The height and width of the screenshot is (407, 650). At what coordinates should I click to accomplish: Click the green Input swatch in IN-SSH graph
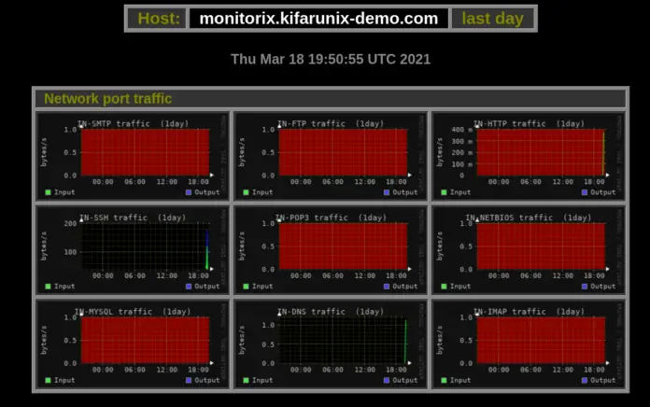pos(49,287)
